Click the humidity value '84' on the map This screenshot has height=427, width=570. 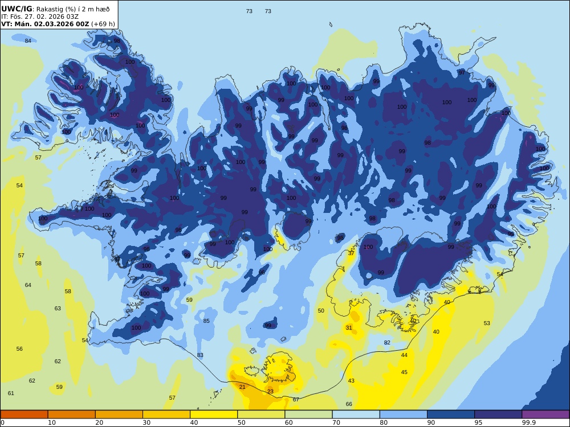tap(28, 40)
